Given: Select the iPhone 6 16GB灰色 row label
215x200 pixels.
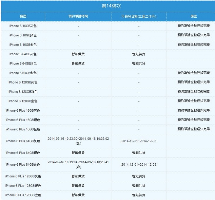Looking at the screenshot, I should pyautogui.click(x=23, y=26).
